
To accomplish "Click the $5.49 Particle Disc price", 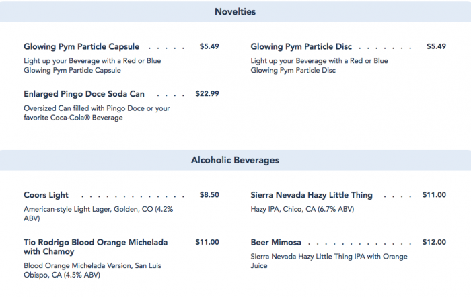I will 436,47.
